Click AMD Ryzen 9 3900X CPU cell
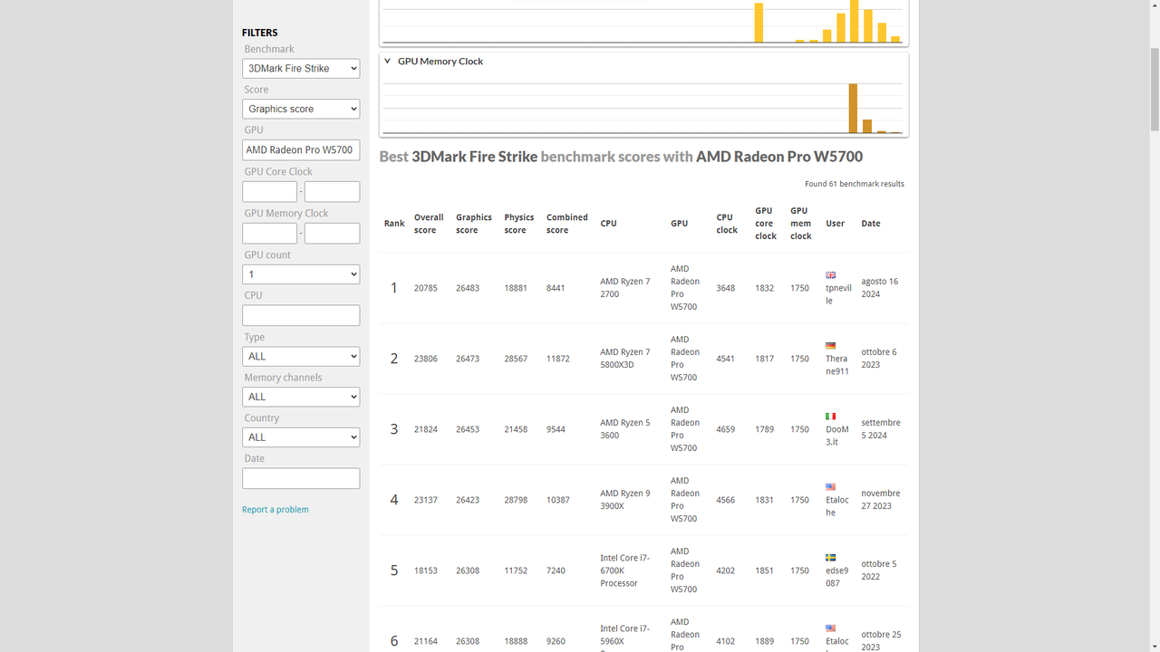The width and height of the screenshot is (1160, 652). 625,500
